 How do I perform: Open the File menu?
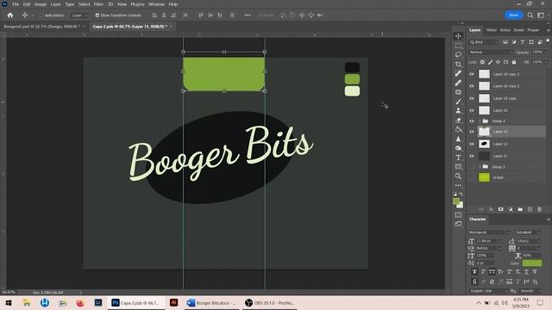click(16, 4)
